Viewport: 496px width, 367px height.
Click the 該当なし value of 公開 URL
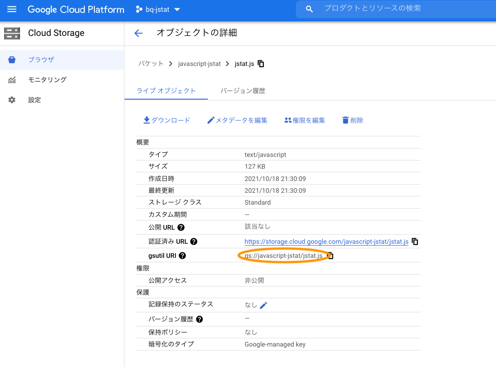pos(257,226)
